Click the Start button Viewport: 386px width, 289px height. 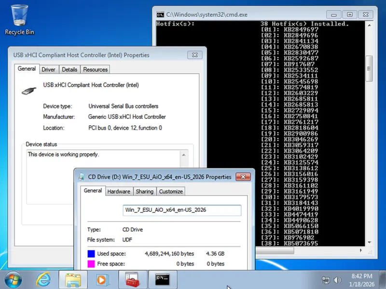[x=12, y=279]
